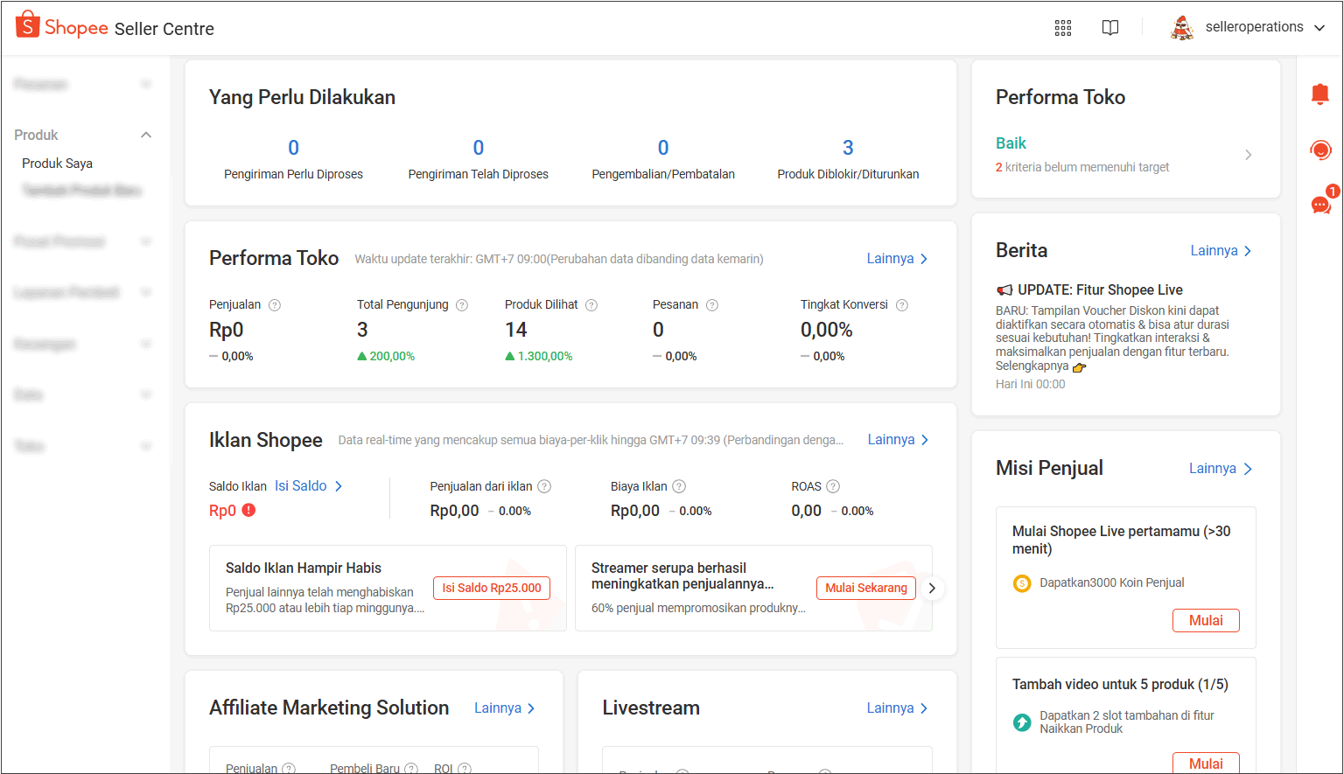Image resolution: width=1344 pixels, height=774 pixels.
Task: Click the Shopee logo in the header
Action: (62, 26)
